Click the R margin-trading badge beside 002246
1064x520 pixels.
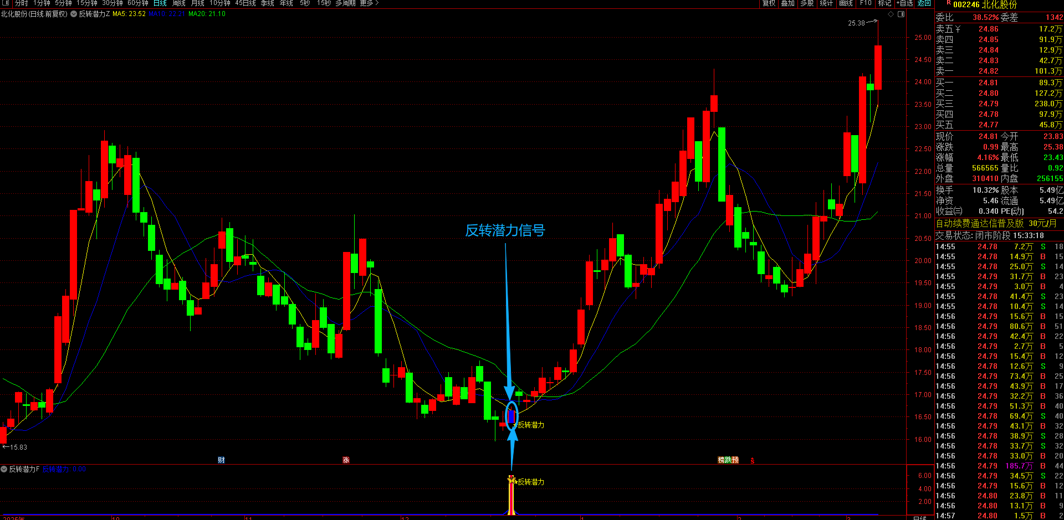949,3
